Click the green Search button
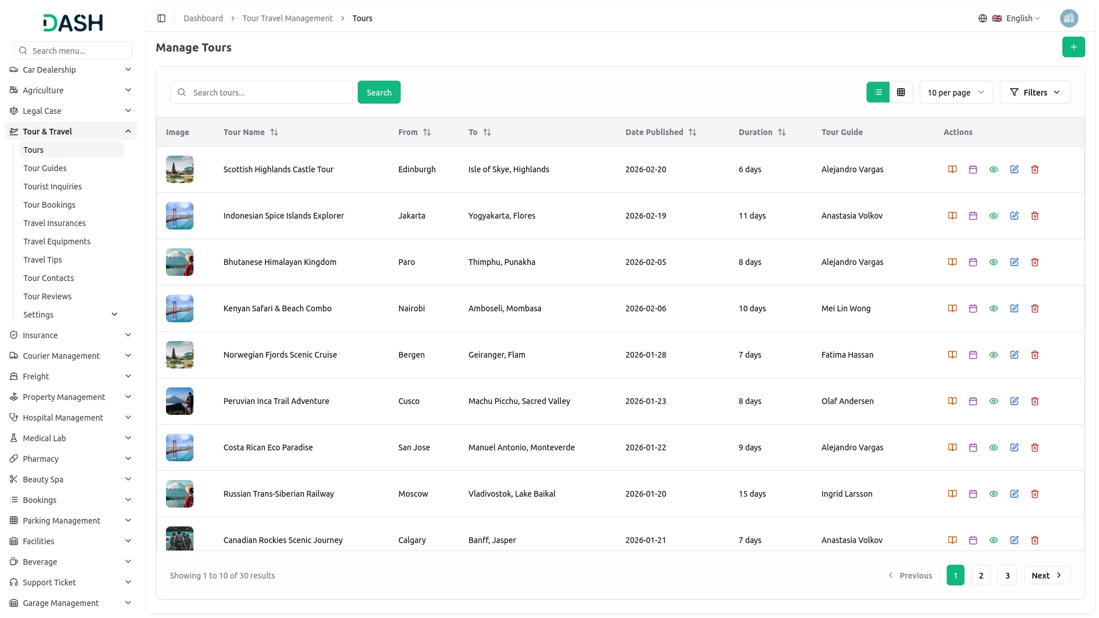This screenshot has width=1099, height=618. click(378, 92)
